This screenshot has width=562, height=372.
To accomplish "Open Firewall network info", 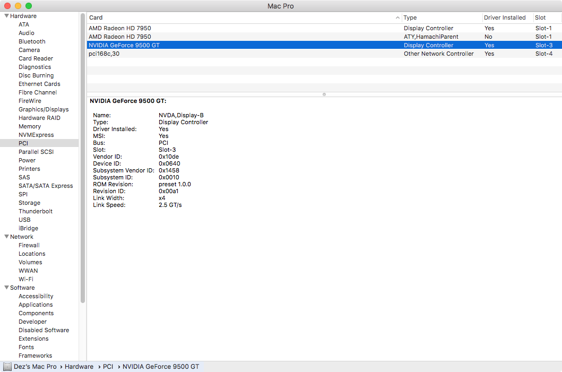I will [x=29, y=245].
